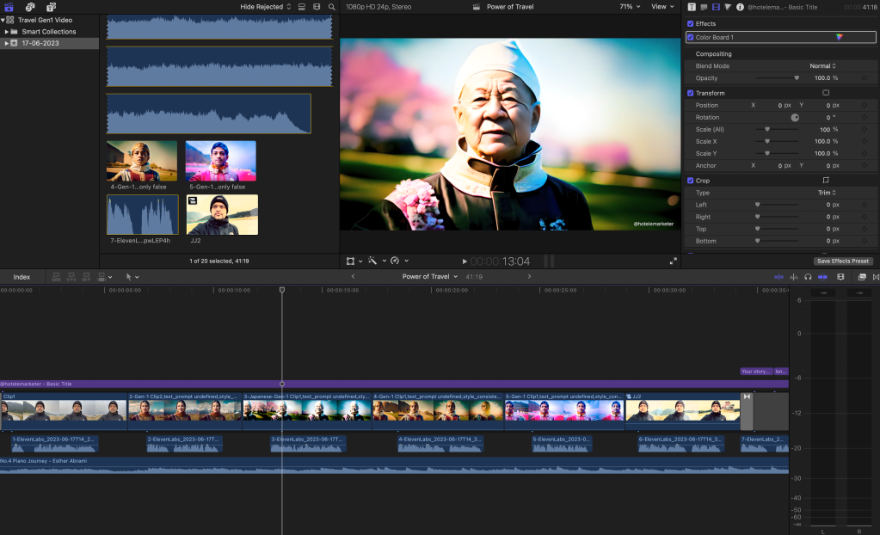This screenshot has height=535, width=880.
Task: Select 3-ElevenLabs audio clip in timeline
Action: (x=308, y=444)
